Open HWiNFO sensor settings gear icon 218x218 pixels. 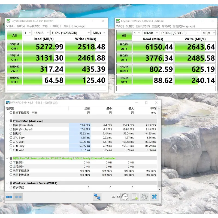coord(144,197)
